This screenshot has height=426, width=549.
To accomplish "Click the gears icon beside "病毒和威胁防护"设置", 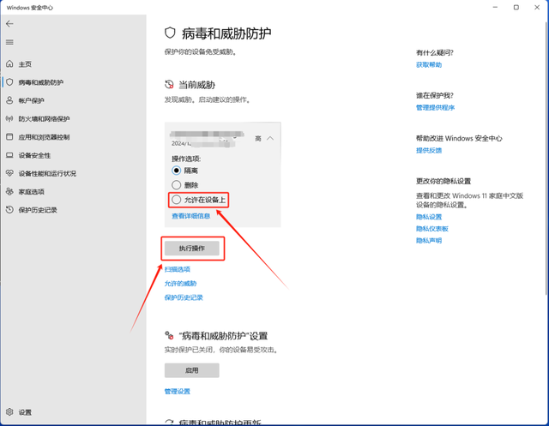I will (x=169, y=335).
